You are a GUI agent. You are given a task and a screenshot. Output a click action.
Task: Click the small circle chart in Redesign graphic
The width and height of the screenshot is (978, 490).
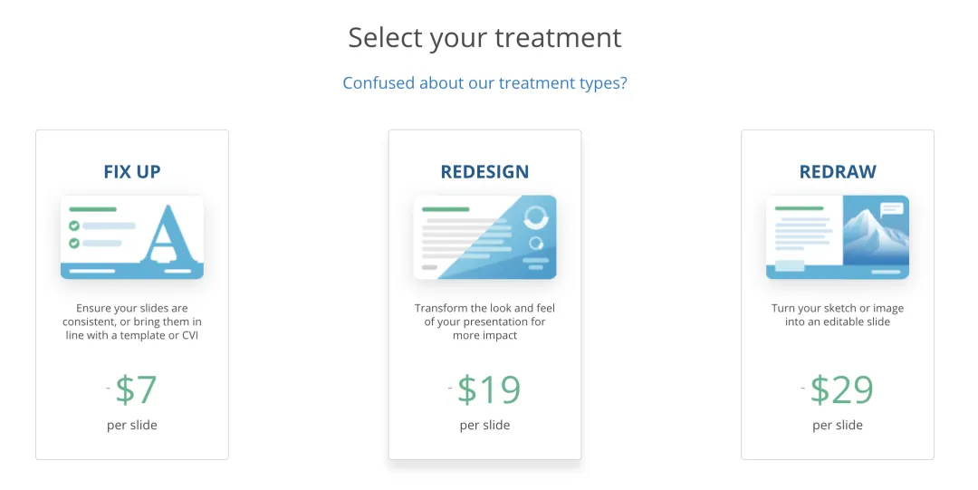point(536,243)
